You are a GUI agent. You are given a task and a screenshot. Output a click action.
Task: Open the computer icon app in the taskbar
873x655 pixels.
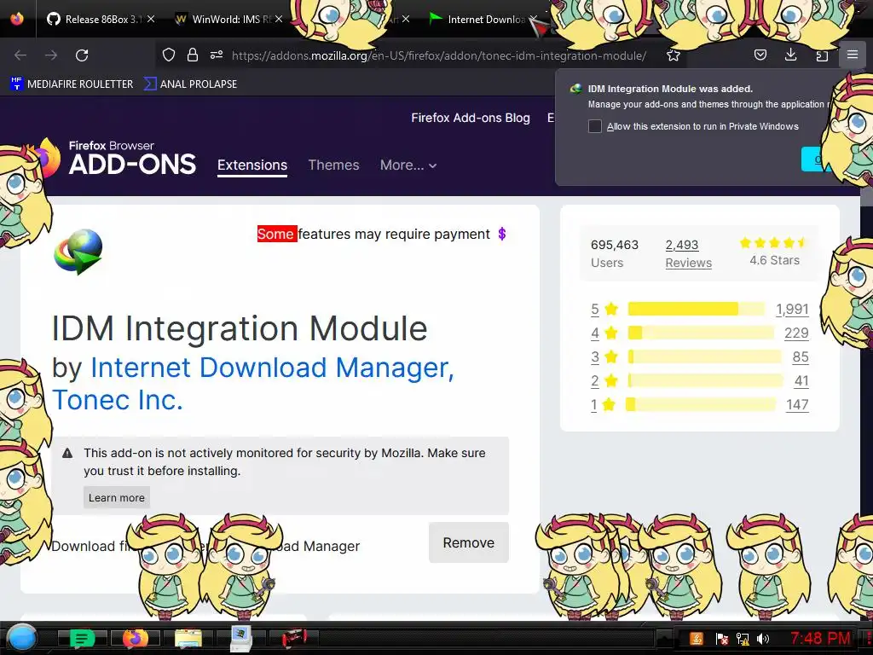[241, 638]
